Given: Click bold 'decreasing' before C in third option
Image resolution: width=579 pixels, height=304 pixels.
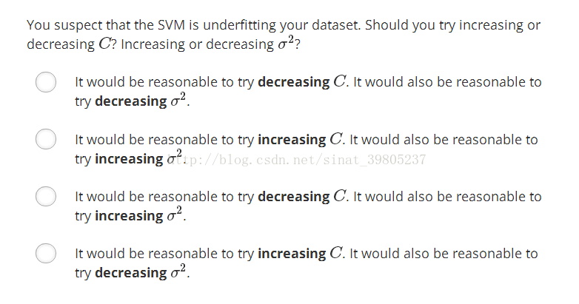Looking at the screenshot, I should click(x=293, y=197).
